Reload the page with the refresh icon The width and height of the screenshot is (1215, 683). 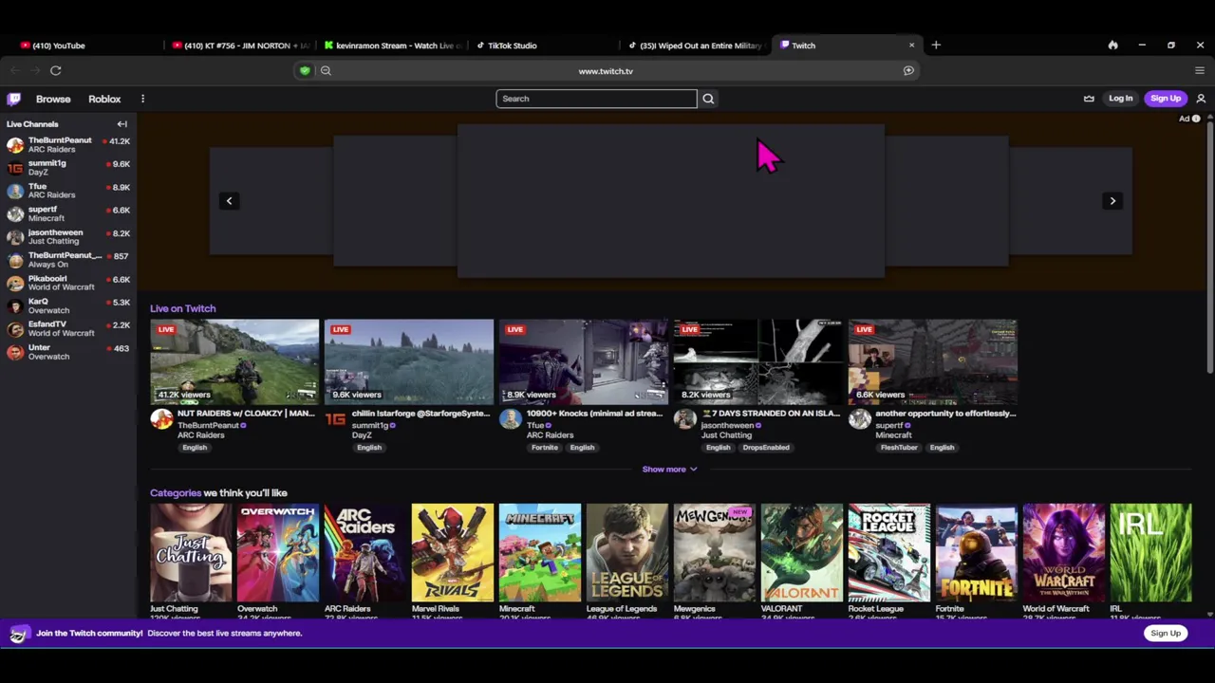(56, 70)
